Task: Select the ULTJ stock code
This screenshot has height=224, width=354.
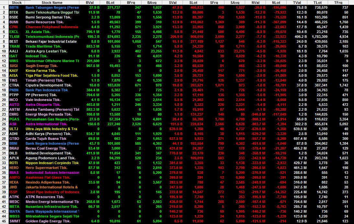Action: click(x=14, y=129)
